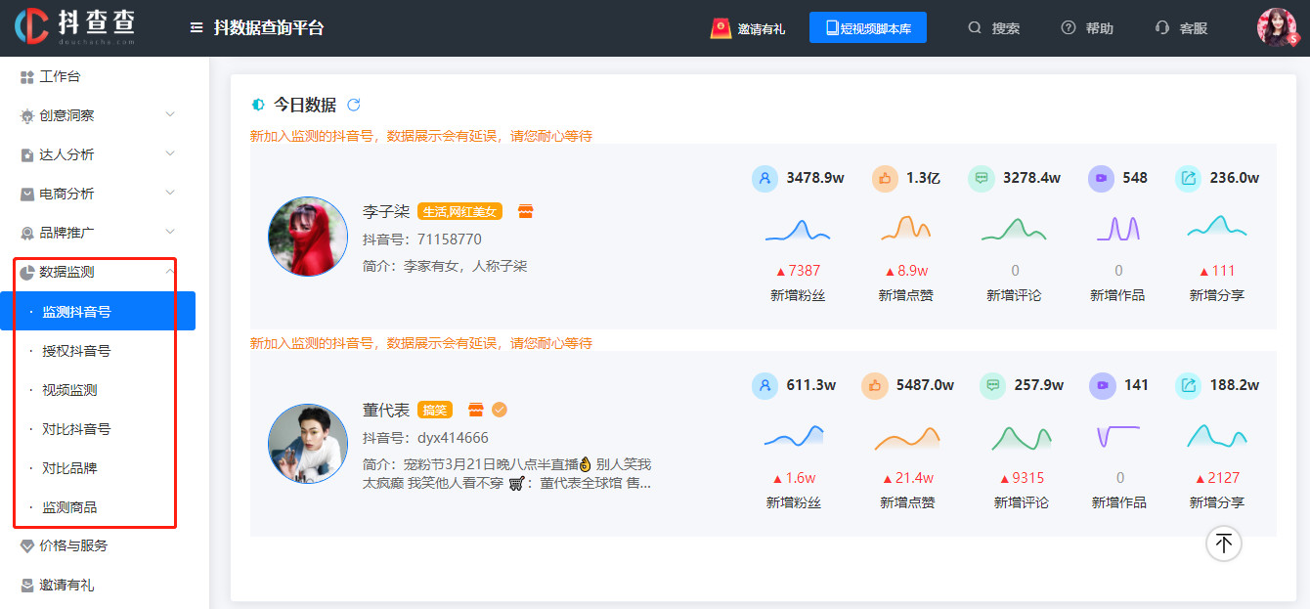Refresh the 今日数据 panel
1310x609 pixels.
pyautogui.click(x=352, y=104)
